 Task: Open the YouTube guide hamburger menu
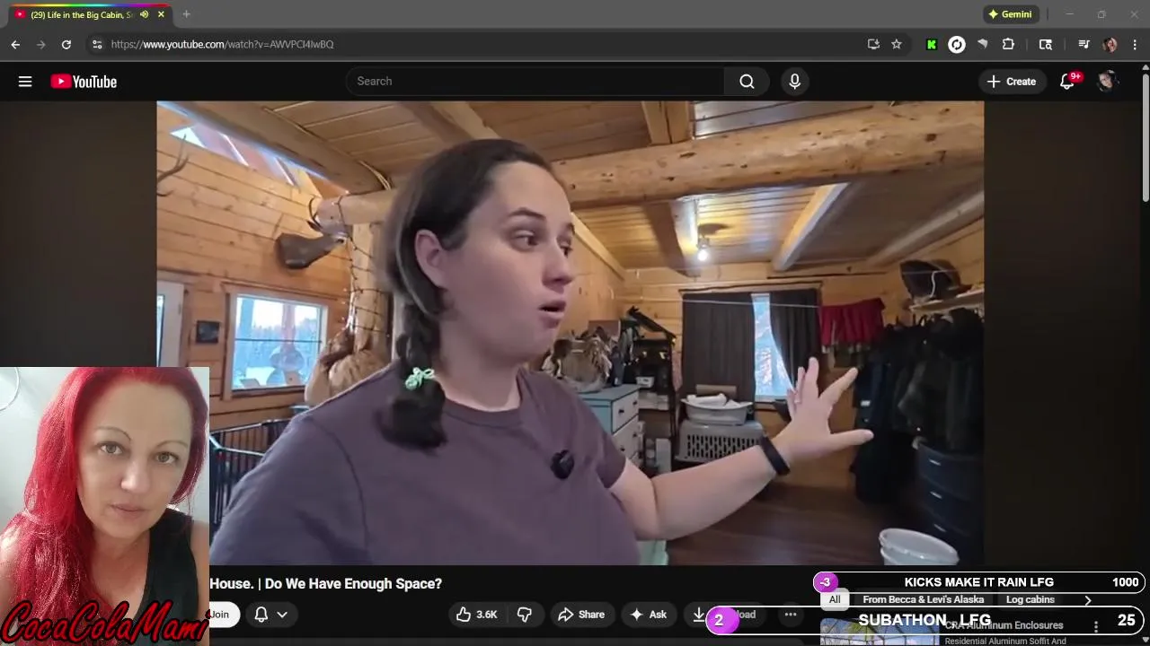pos(25,82)
